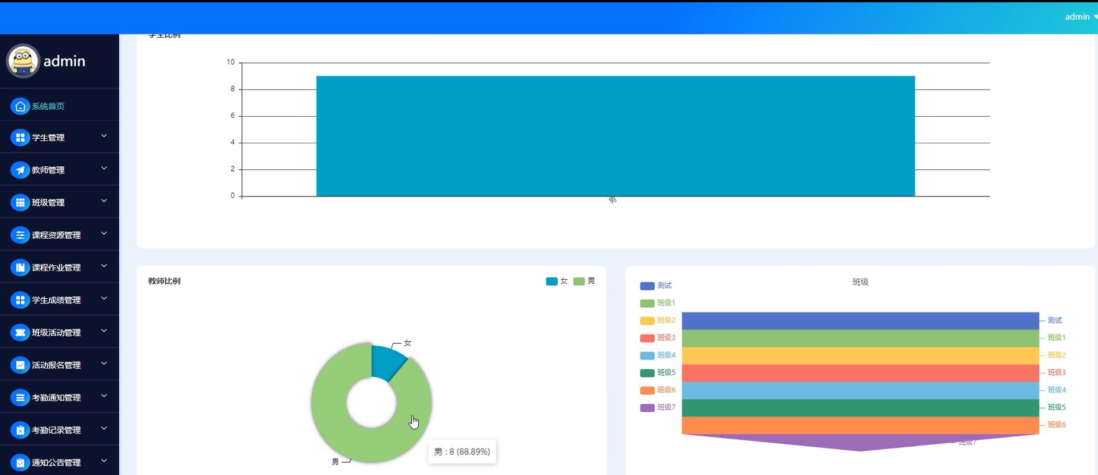Image resolution: width=1098 pixels, height=475 pixels.
Task: Click the 系统首页 home icon
Action: click(x=20, y=106)
